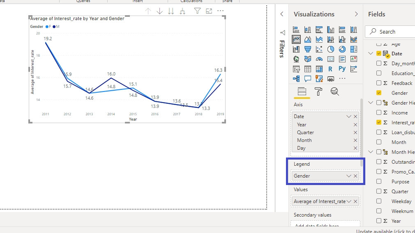Choose the donut chart visual
Screen dimensions: 415x233
click(342, 49)
